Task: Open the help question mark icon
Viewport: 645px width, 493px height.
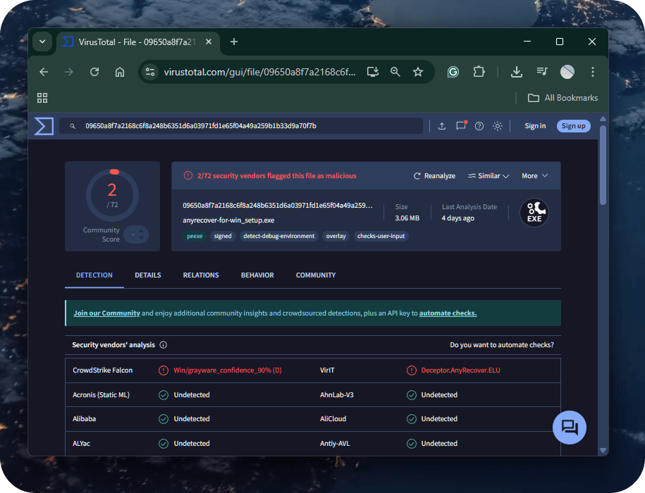Action: point(479,126)
